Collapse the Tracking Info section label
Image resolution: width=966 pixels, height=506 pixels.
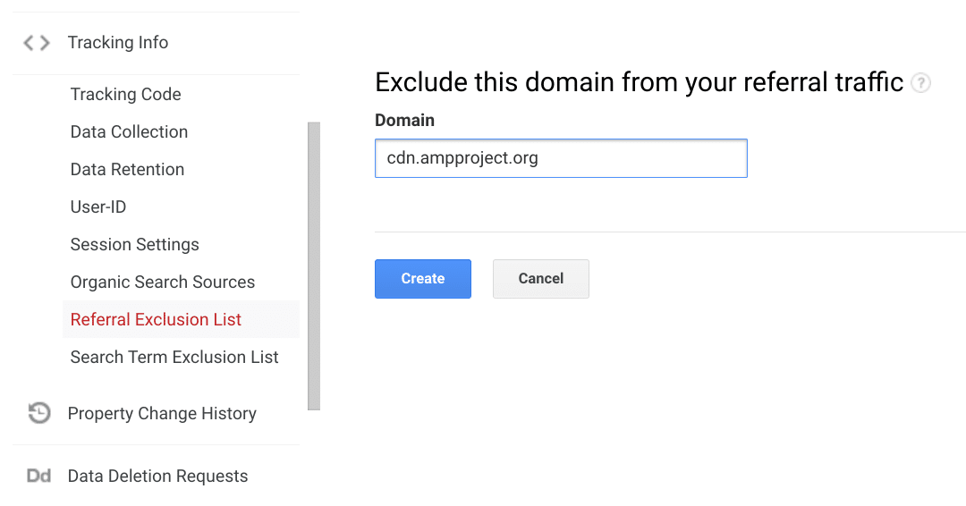pyautogui.click(x=118, y=43)
